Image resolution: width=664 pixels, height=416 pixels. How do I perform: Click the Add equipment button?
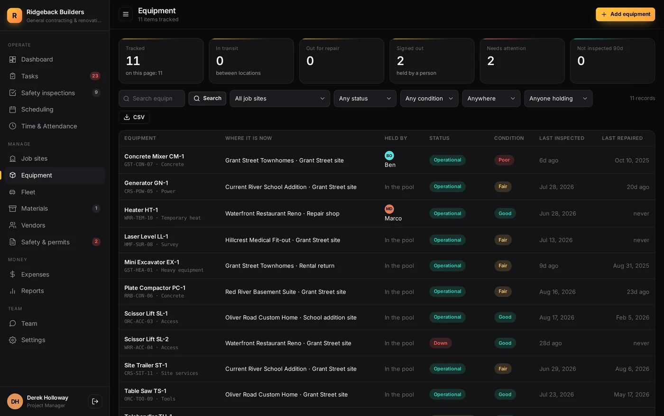tap(625, 14)
